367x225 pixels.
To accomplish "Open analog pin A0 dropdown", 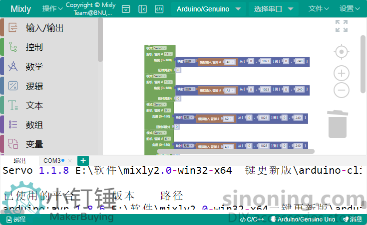I will point(230,62).
